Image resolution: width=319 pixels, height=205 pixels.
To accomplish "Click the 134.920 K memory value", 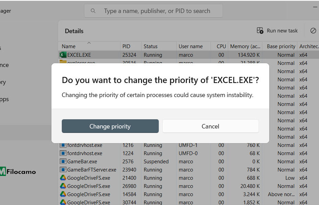I will coord(249,55).
